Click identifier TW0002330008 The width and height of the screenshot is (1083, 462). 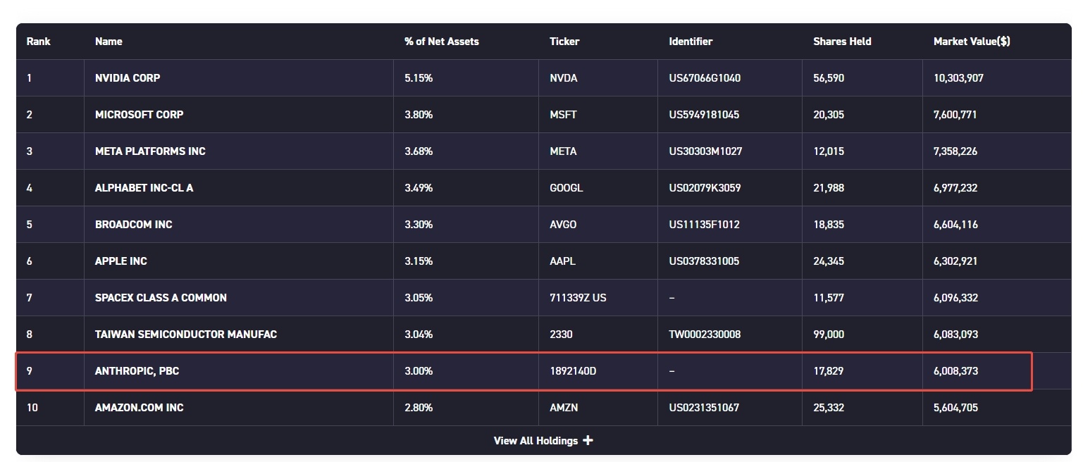705,335
